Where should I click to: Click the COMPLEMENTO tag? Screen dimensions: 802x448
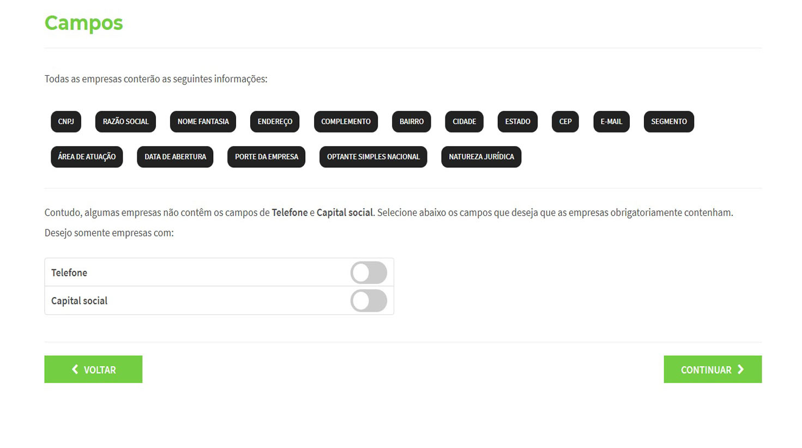coord(346,122)
